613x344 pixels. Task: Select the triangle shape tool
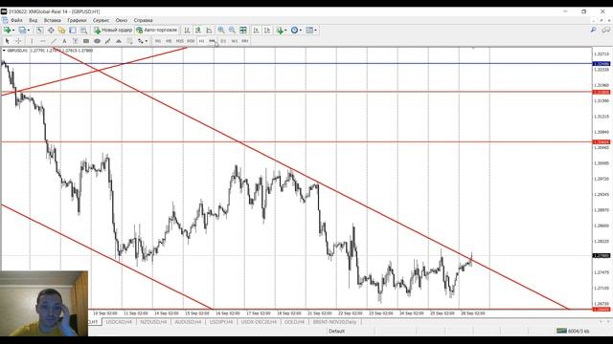coord(119,41)
